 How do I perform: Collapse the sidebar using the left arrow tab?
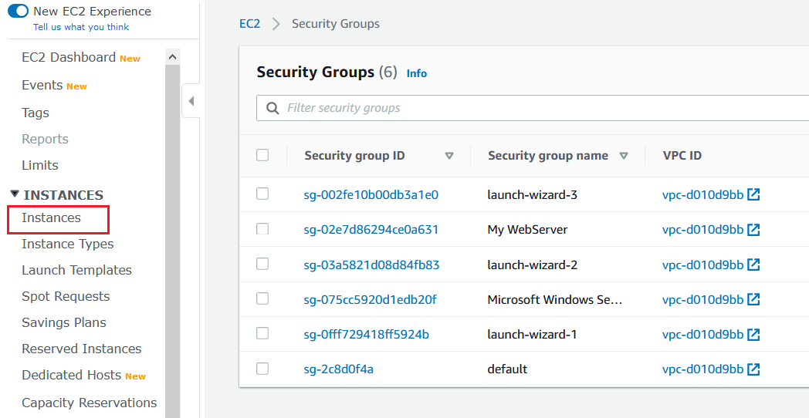(x=191, y=101)
